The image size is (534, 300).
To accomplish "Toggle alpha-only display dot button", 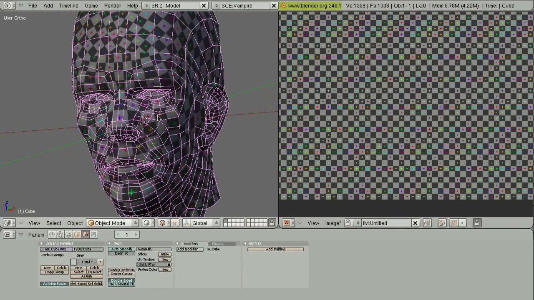I will coord(462,223).
